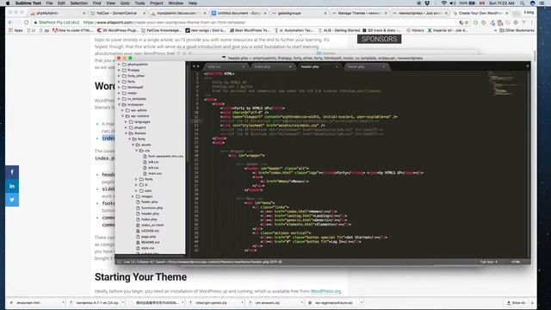
Task: Collapse the assets folder in sidebar
Action: coord(133,145)
